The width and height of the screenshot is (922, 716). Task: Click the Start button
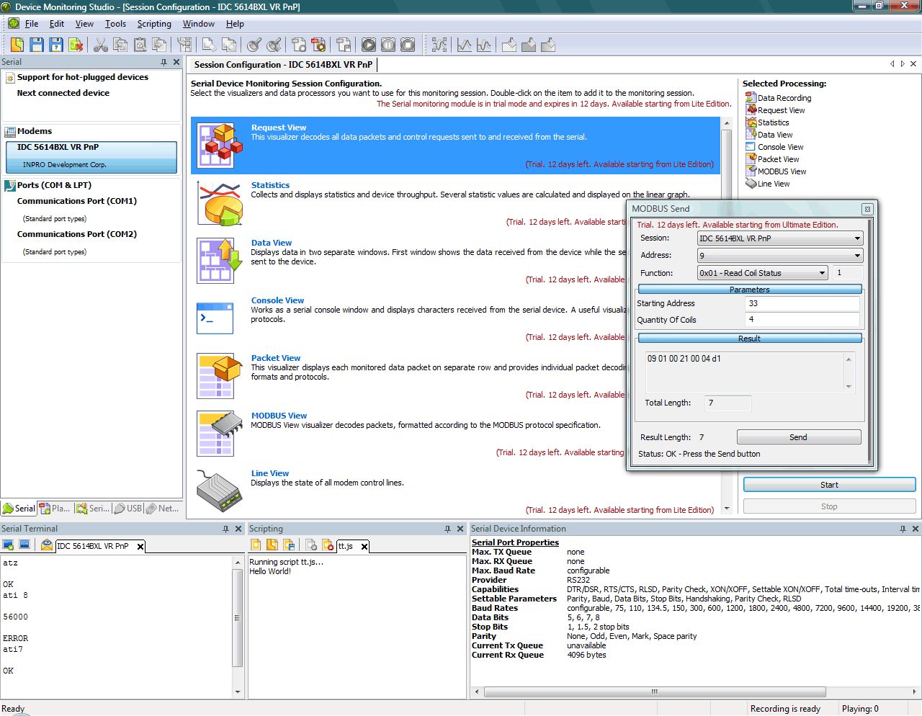(829, 485)
